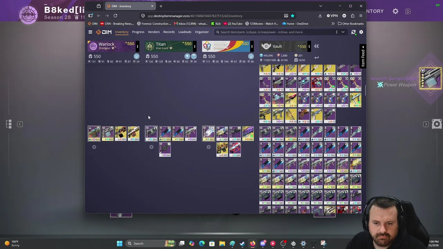
Task: Open browser downloads
Action: pos(320,16)
